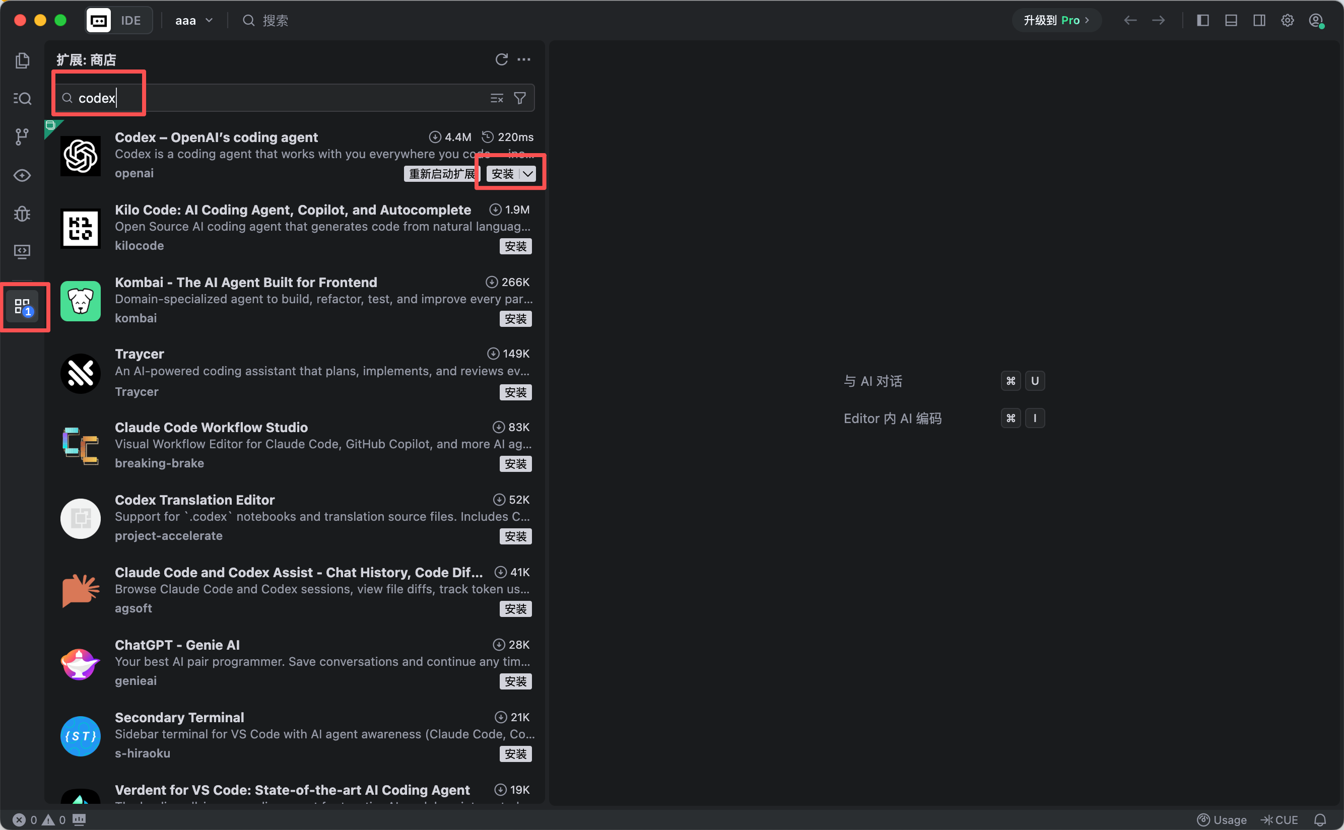Toggle the bottom panel layout button

tap(1231, 20)
